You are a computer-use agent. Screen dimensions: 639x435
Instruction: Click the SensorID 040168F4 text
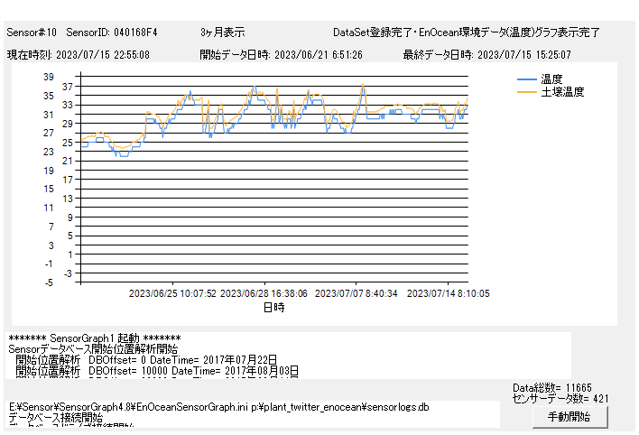[x=112, y=32]
